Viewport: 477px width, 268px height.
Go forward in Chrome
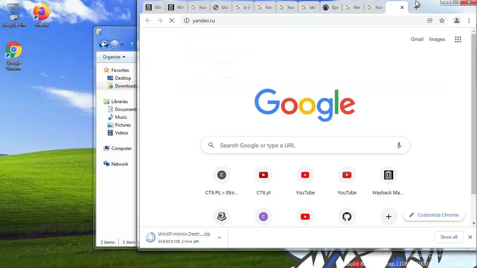coord(160,20)
